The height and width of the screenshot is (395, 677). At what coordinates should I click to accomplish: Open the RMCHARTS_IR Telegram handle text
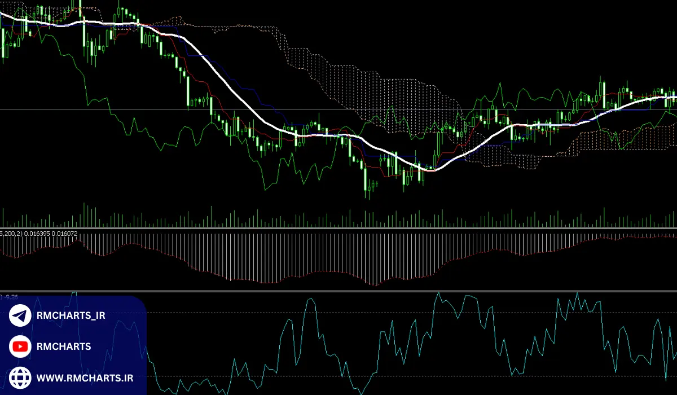pos(71,316)
